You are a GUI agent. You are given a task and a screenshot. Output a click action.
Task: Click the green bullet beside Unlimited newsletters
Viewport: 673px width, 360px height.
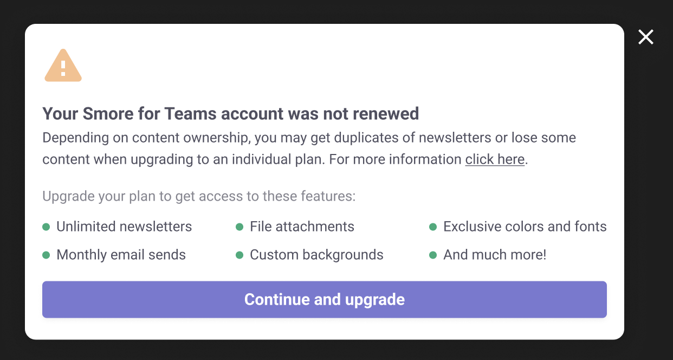point(46,227)
